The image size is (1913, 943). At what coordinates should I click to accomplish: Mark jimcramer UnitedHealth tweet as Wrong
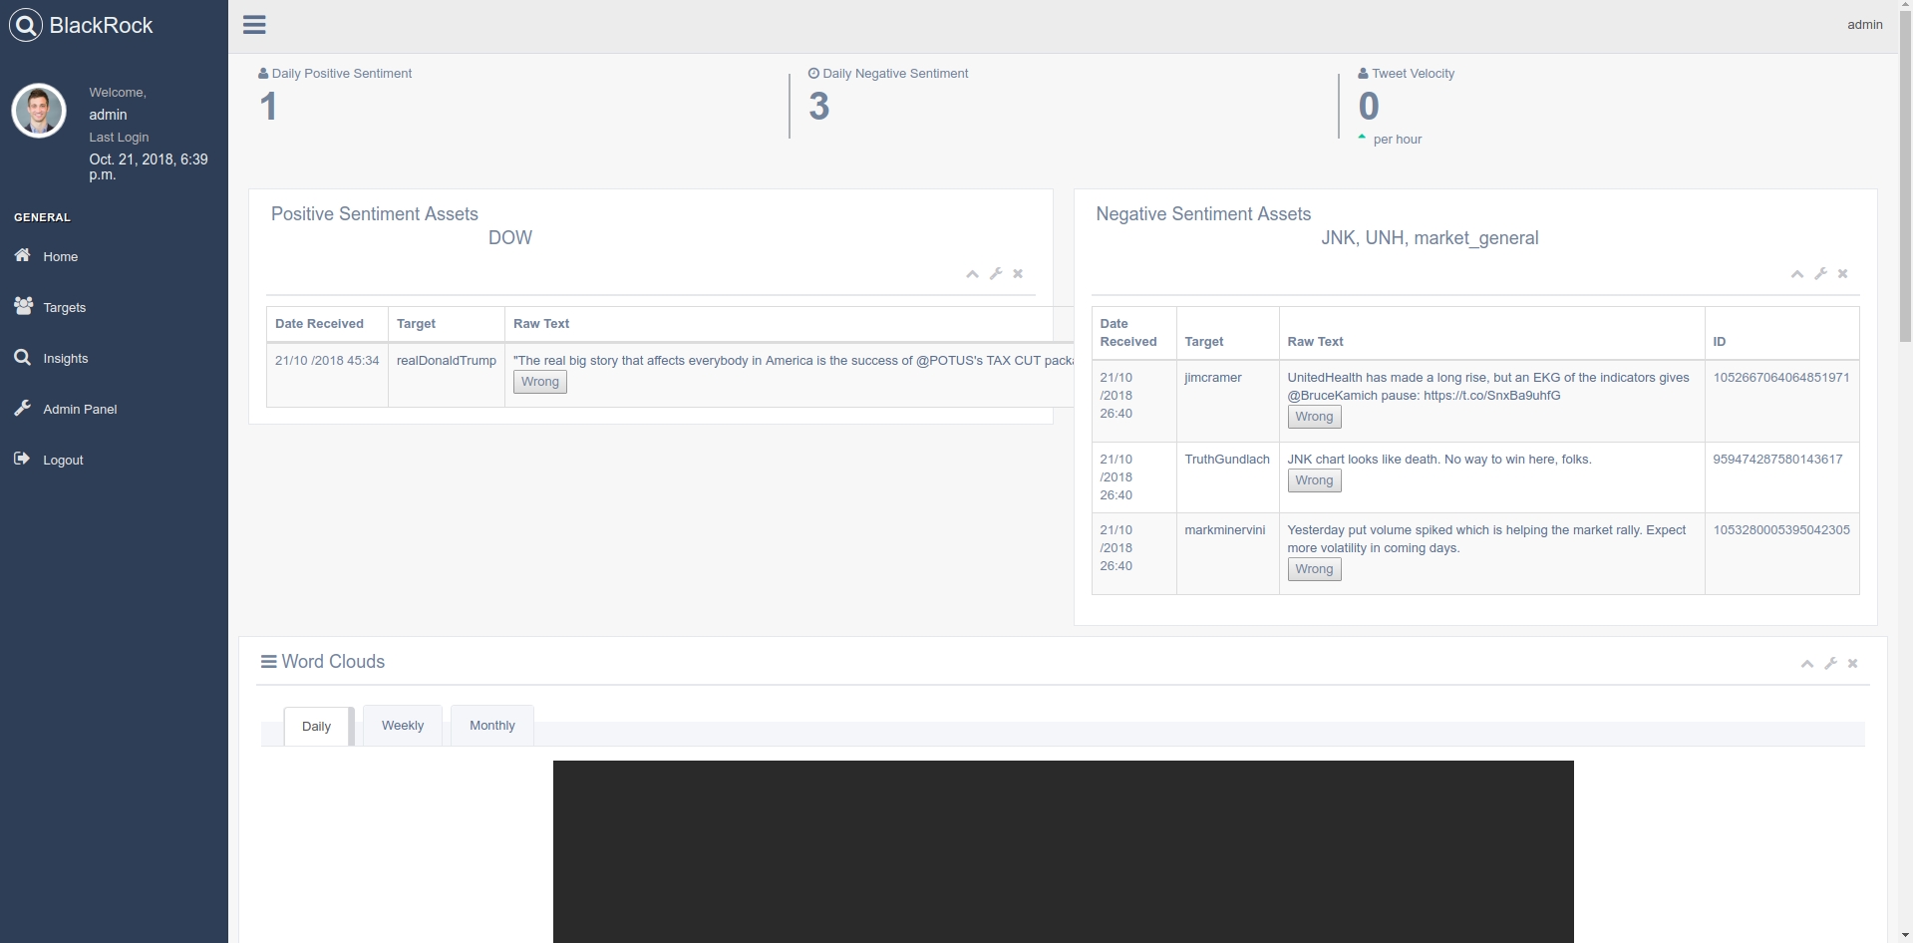pyautogui.click(x=1314, y=417)
